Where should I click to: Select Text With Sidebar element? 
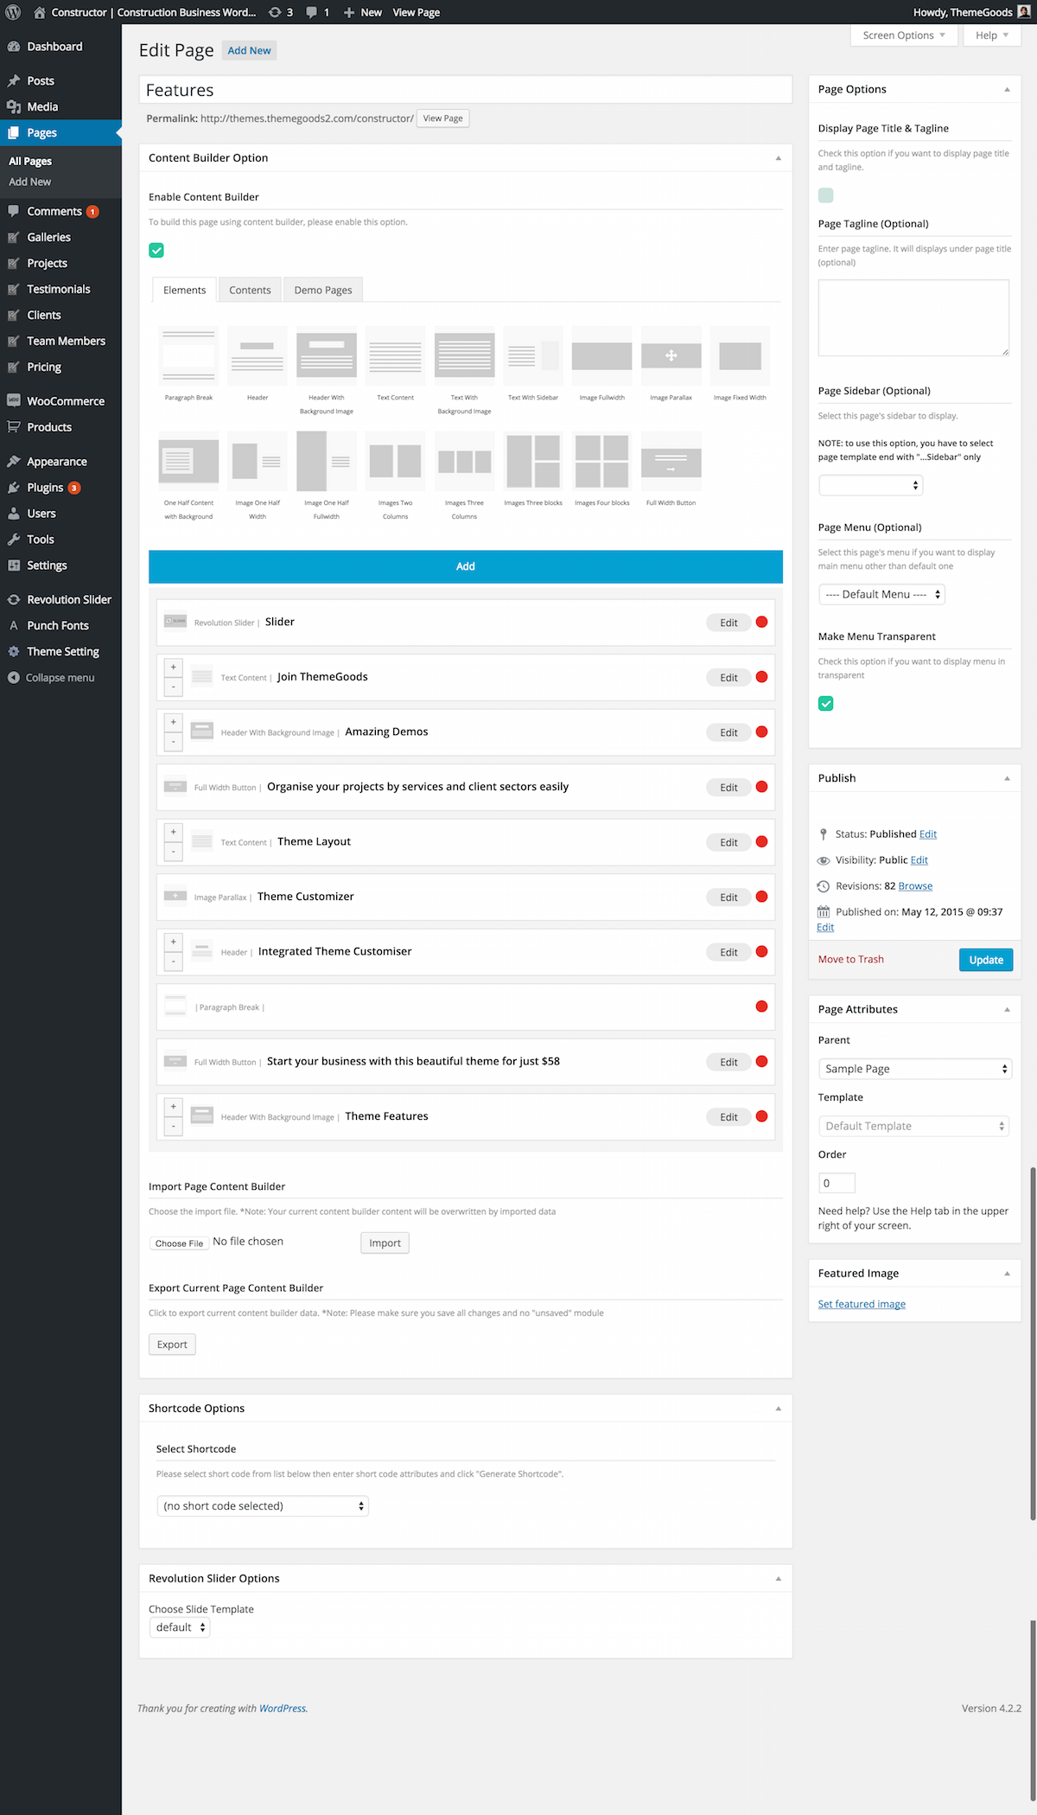pos(533,355)
